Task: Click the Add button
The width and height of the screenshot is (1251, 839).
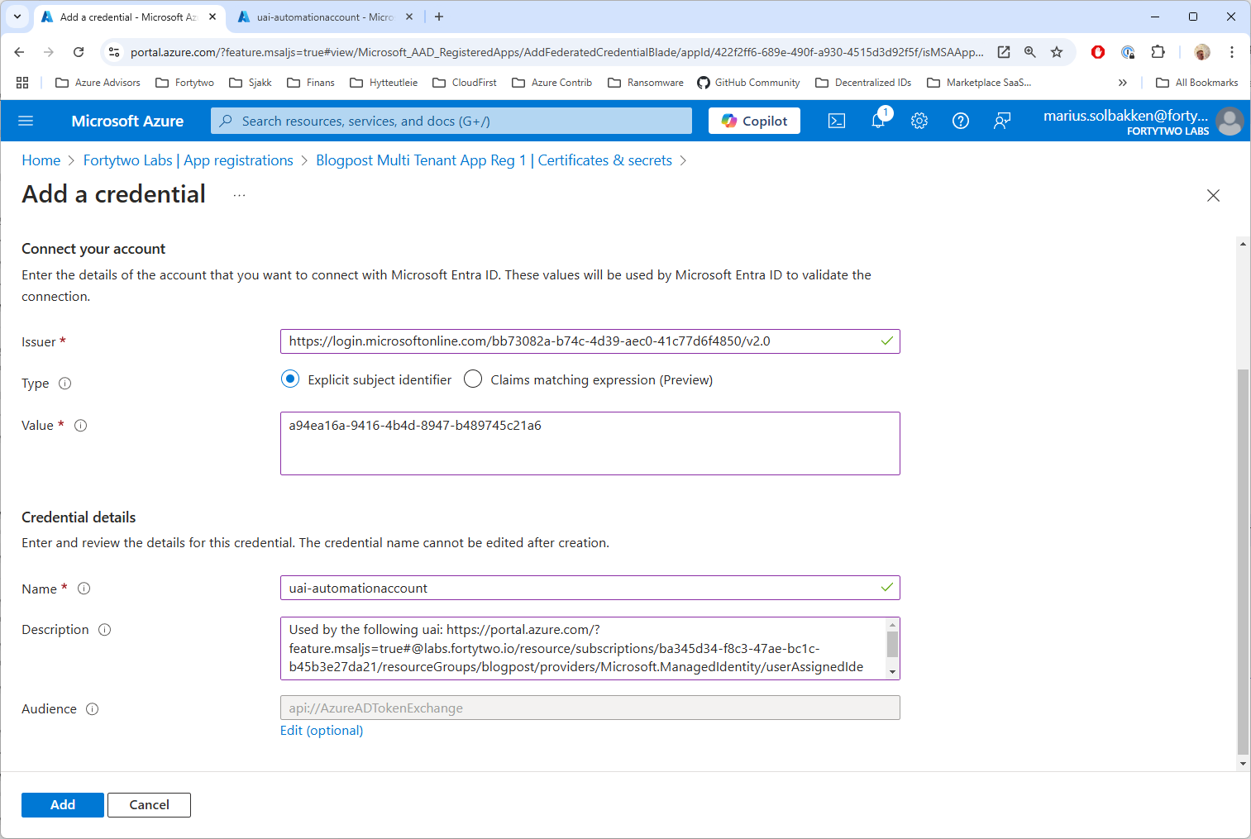Action: click(63, 805)
